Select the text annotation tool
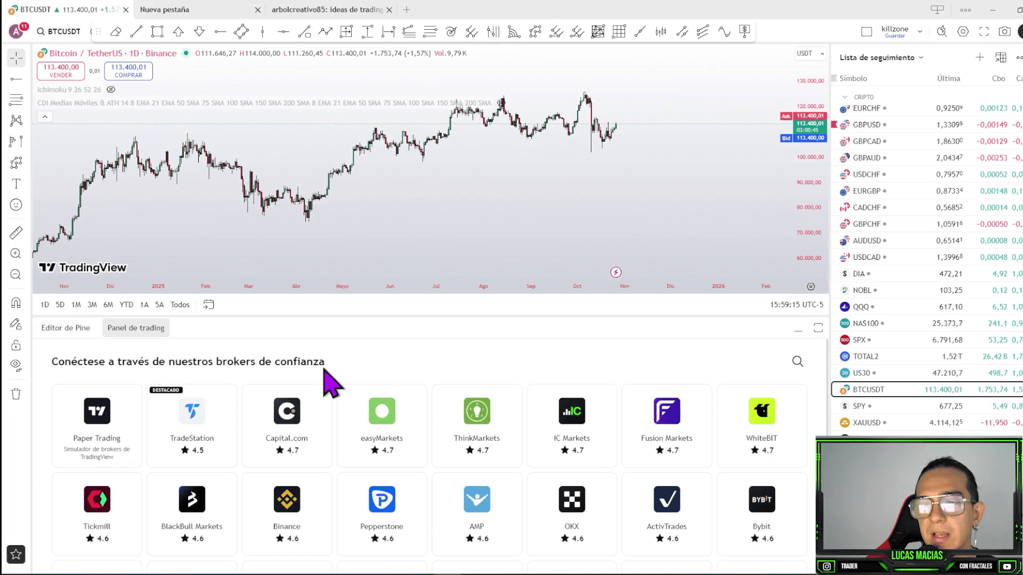The image size is (1023, 575). [x=16, y=184]
